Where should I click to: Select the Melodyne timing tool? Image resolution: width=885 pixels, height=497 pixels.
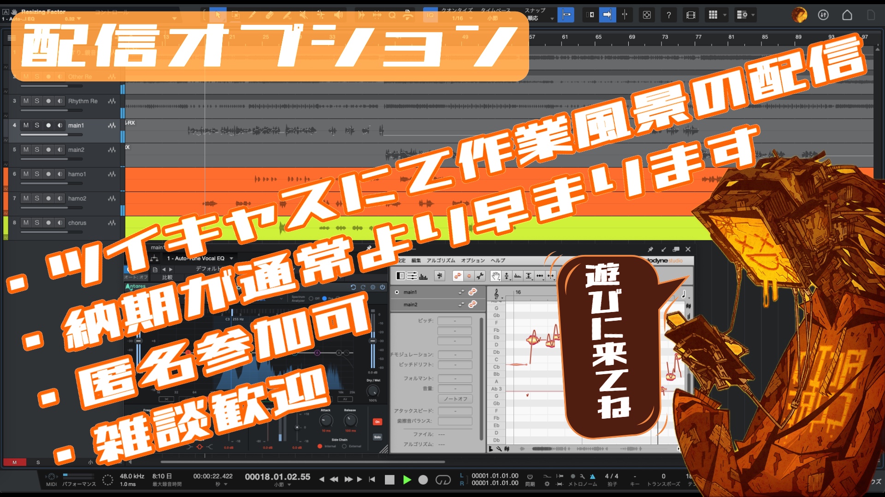click(540, 276)
